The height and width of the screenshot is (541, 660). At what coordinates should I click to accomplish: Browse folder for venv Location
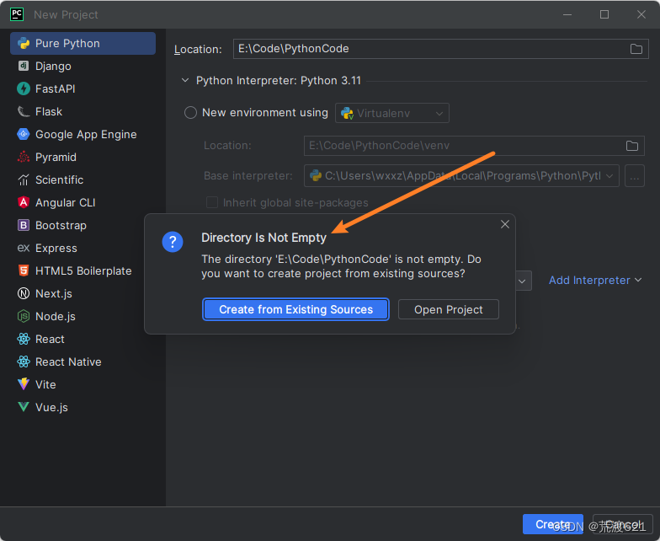631,146
